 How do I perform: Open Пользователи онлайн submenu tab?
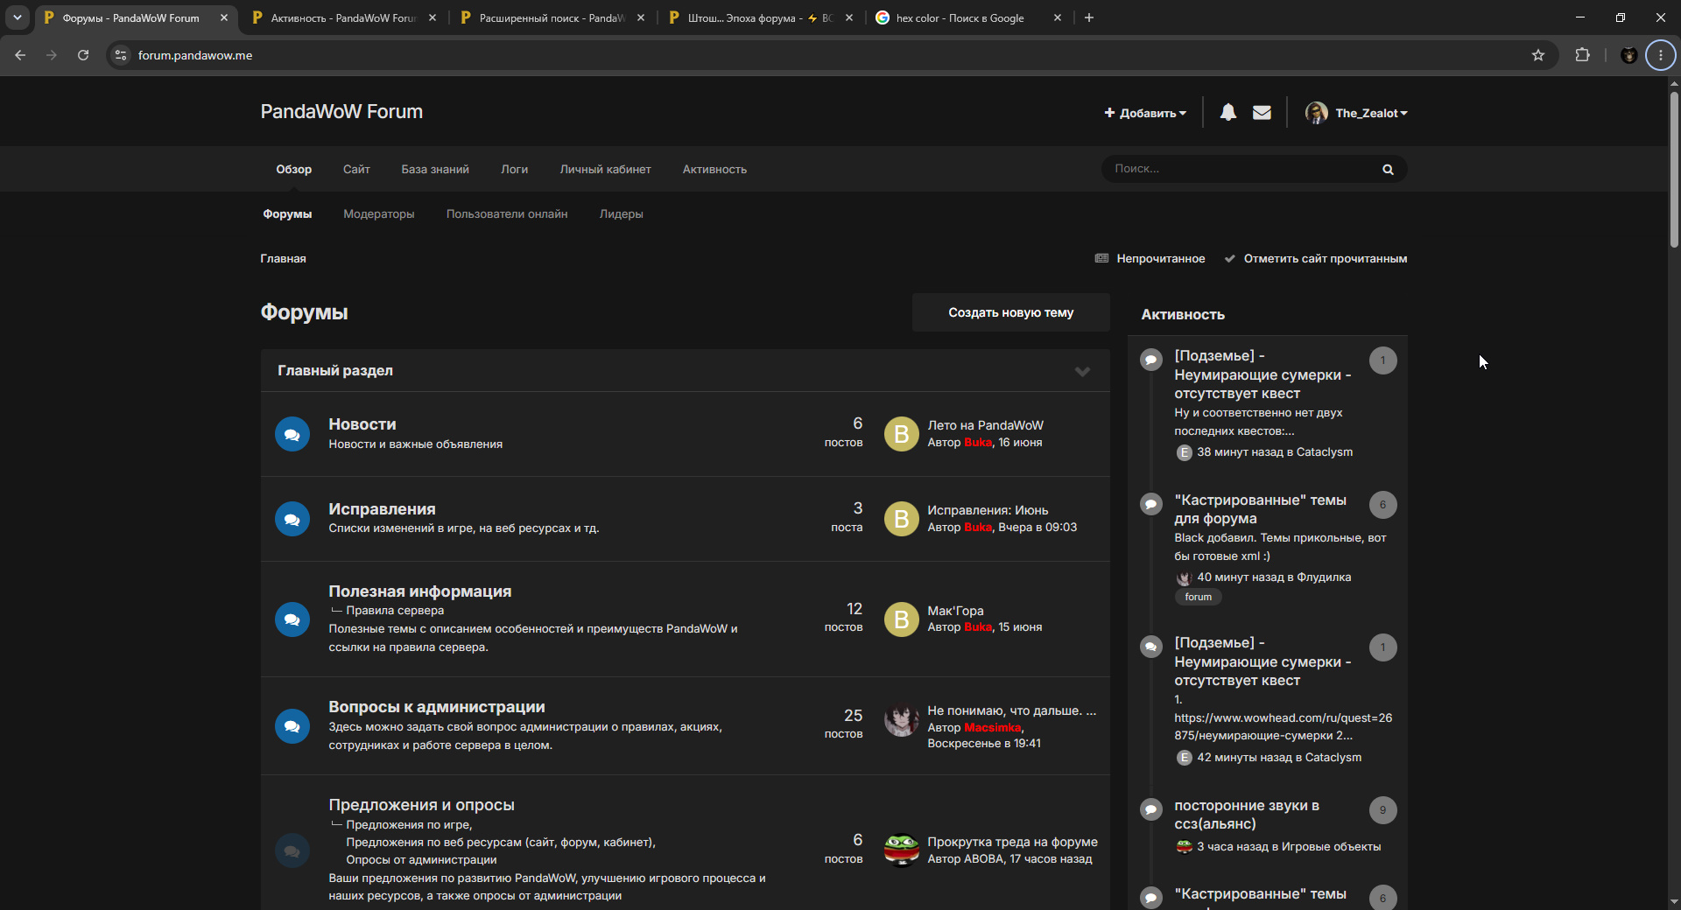coord(507,213)
